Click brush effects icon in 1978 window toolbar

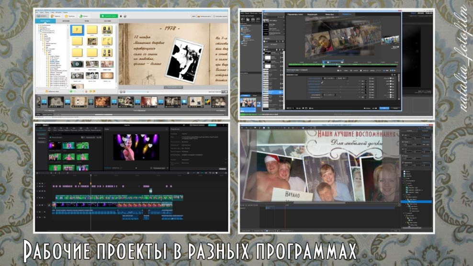[52, 16]
